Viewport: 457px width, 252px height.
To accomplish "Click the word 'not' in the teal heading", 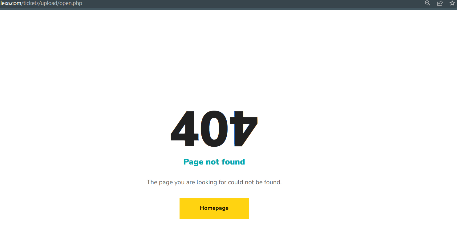I will click(212, 162).
